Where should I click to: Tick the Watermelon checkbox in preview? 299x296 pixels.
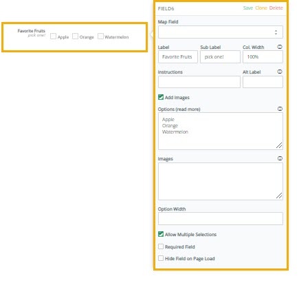(x=100, y=36)
